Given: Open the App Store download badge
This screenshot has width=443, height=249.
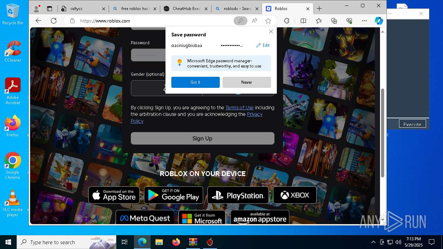Looking at the screenshot, I should tap(114, 195).
